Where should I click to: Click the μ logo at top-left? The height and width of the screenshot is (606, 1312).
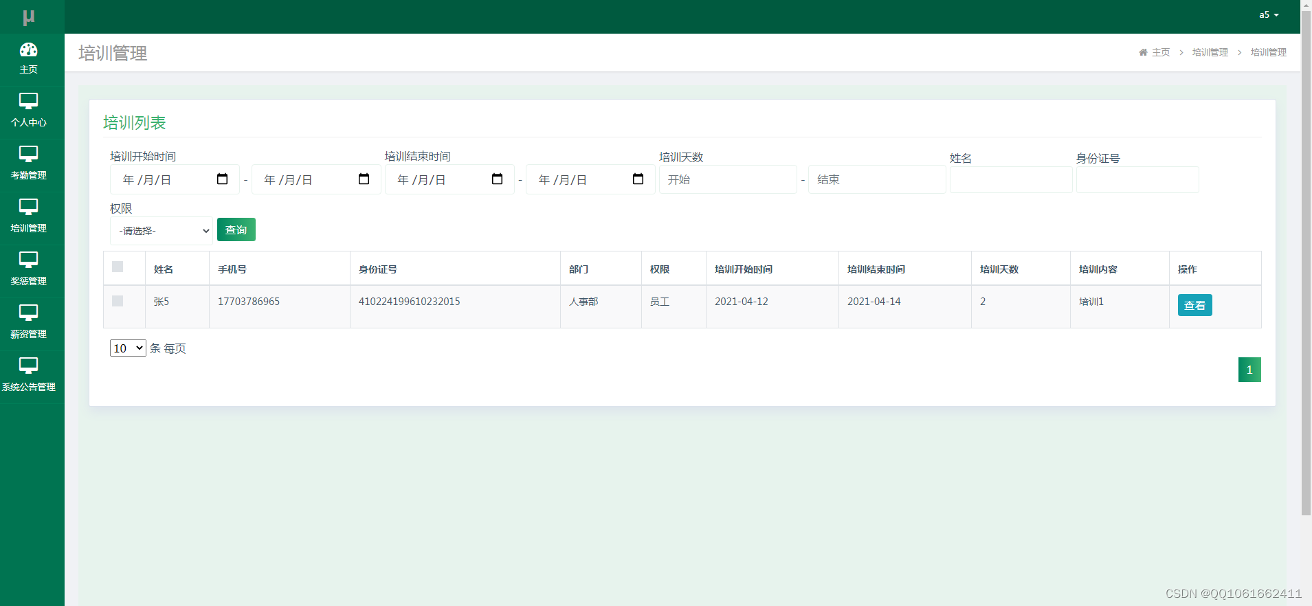point(28,17)
